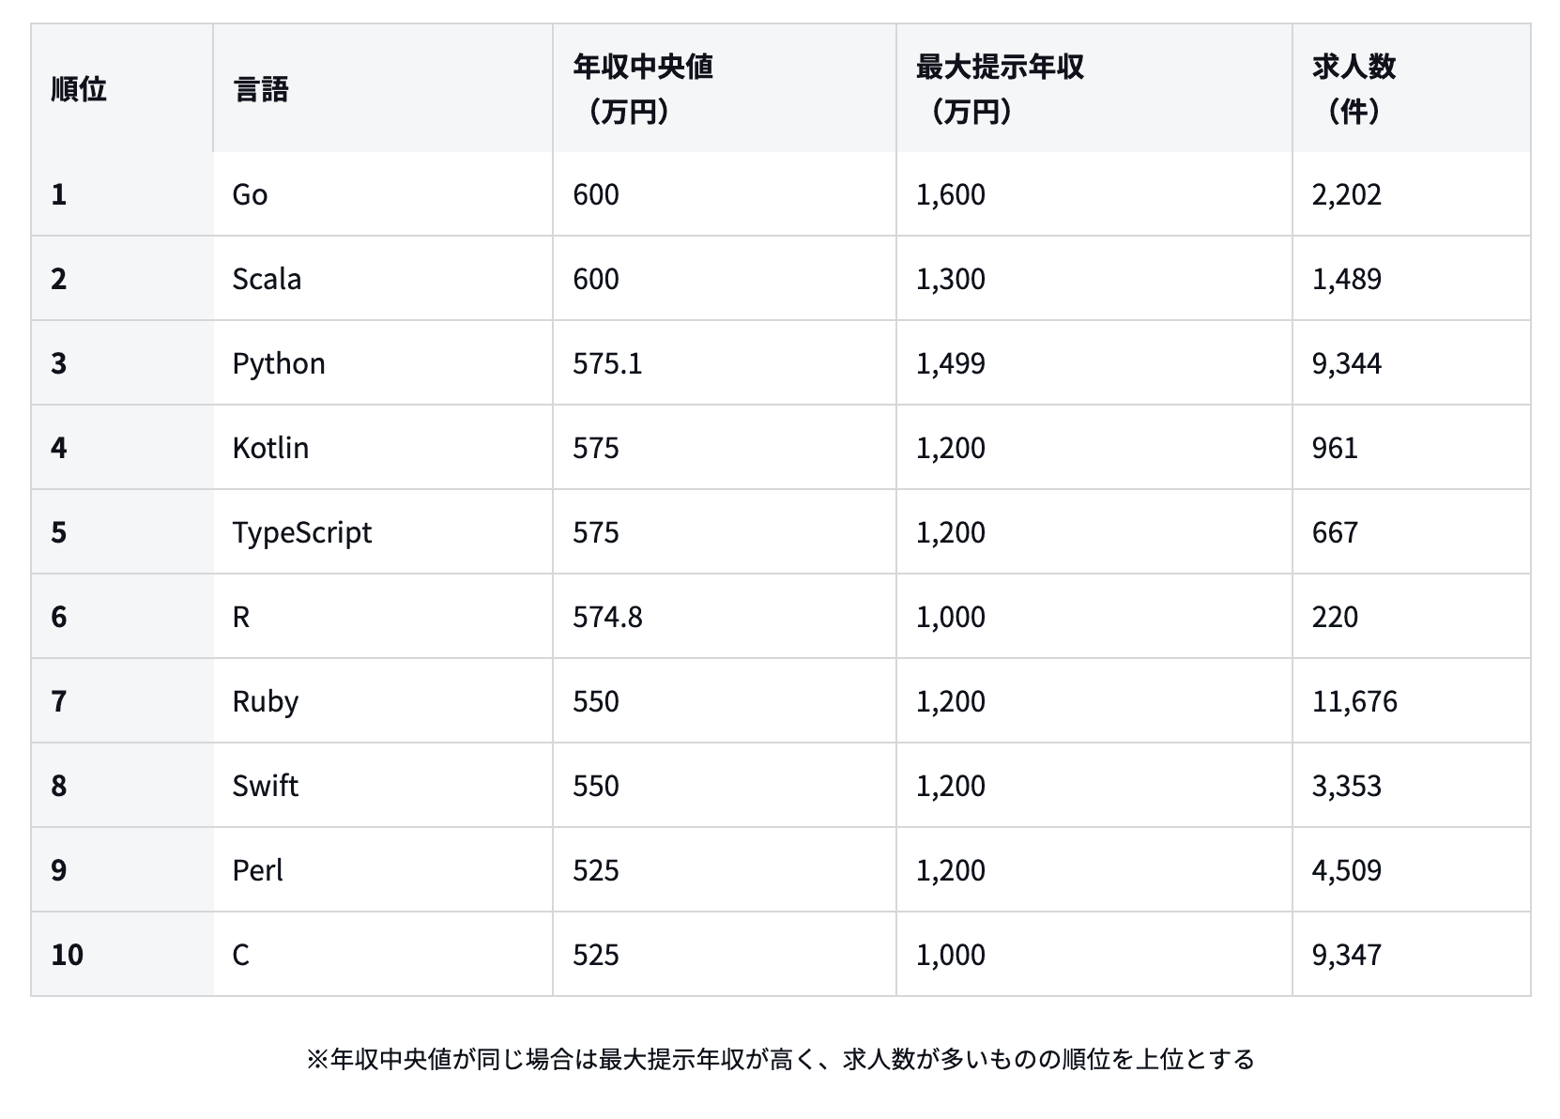Select the Swift language cell
1560x1119 pixels.
(265, 786)
